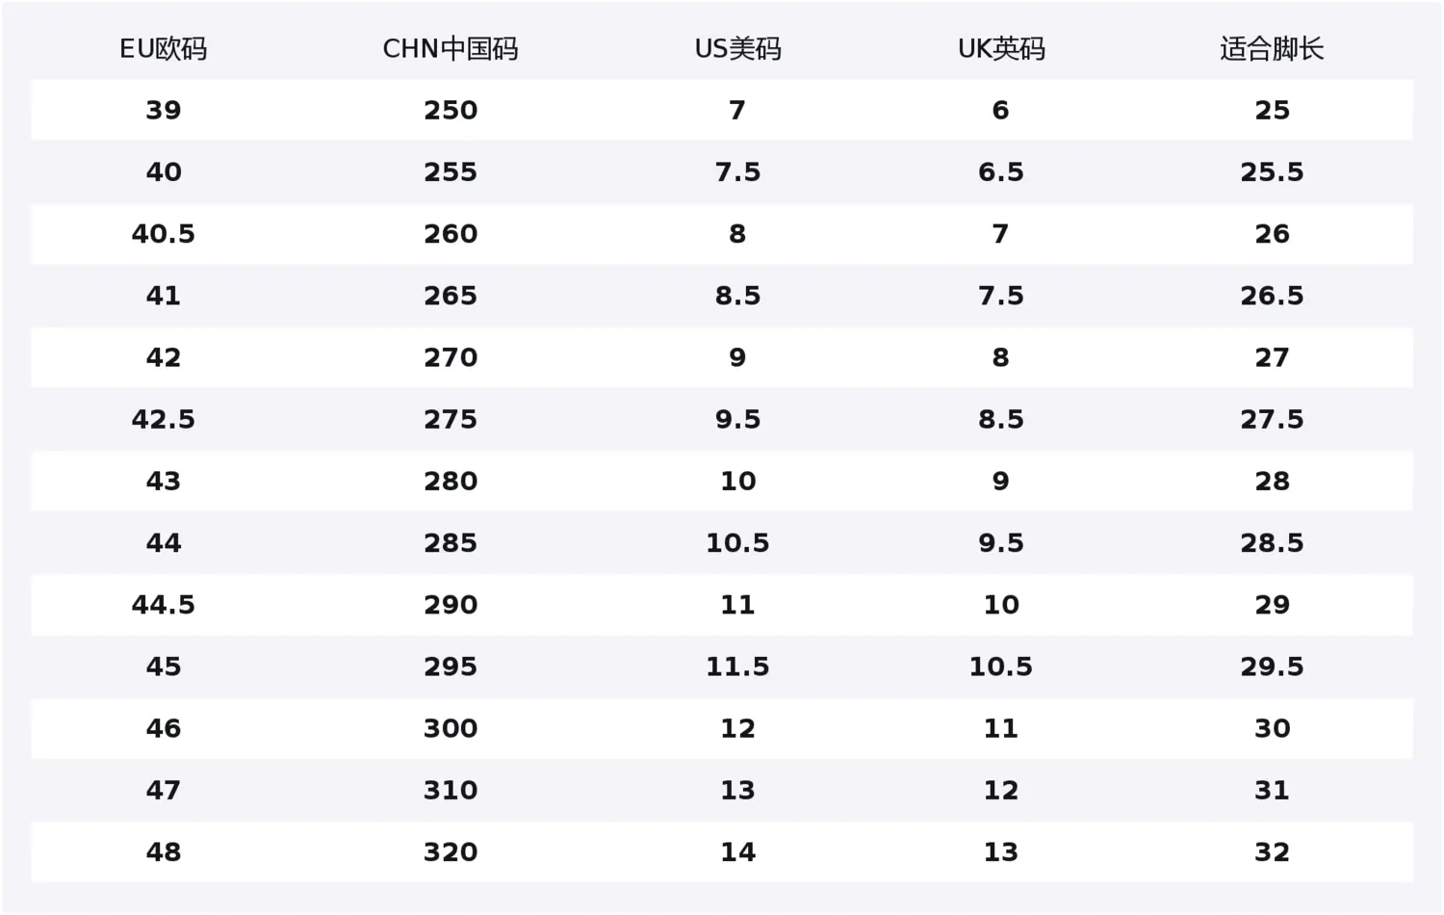The image size is (1444, 915).
Task: Select foot length 27.5 cell
Action: 1272,419
